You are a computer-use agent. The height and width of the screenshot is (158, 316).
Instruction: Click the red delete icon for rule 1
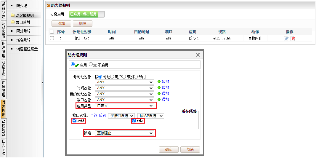[x=293, y=39]
